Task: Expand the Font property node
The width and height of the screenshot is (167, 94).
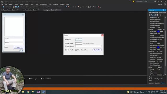Action: [x=149, y=30]
